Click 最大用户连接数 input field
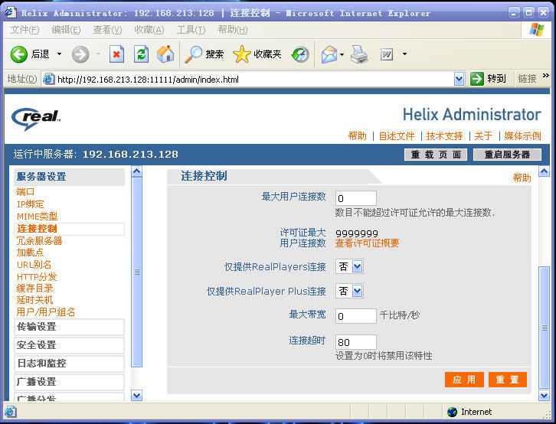The image size is (556, 424). 355,198
